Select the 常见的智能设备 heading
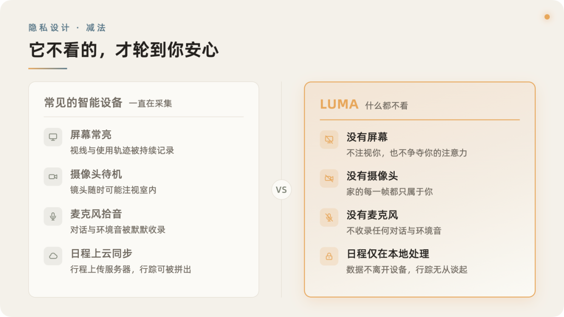Screen dimensions: 564x317 click(x=83, y=103)
